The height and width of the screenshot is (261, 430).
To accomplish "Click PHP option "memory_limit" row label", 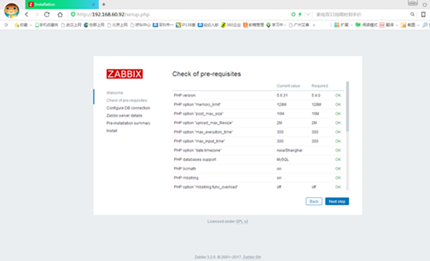I will 197,104.
